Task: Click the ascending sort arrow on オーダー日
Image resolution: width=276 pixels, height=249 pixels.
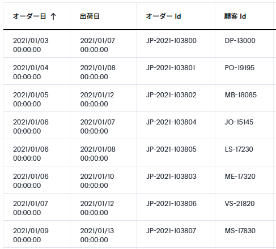Action: click(53, 16)
